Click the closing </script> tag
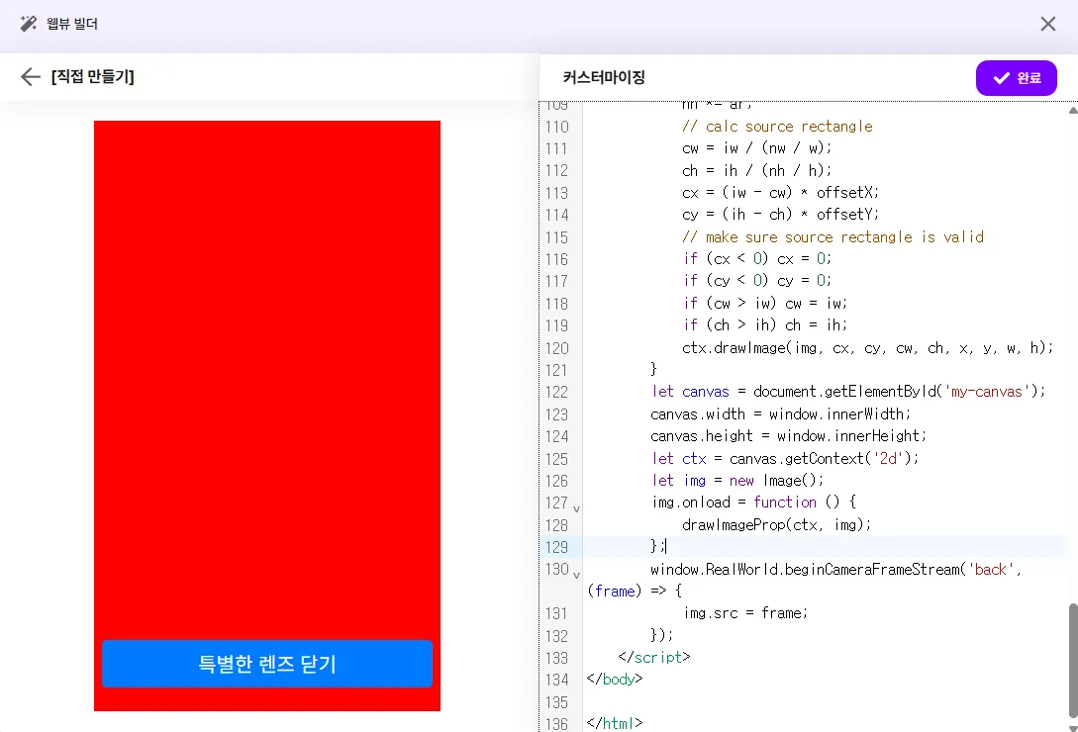The height and width of the screenshot is (732, 1078). pos(653,657)
